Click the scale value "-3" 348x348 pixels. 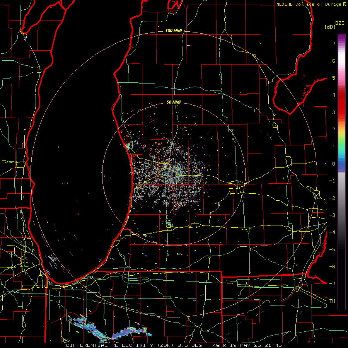[x=332, y=215]
